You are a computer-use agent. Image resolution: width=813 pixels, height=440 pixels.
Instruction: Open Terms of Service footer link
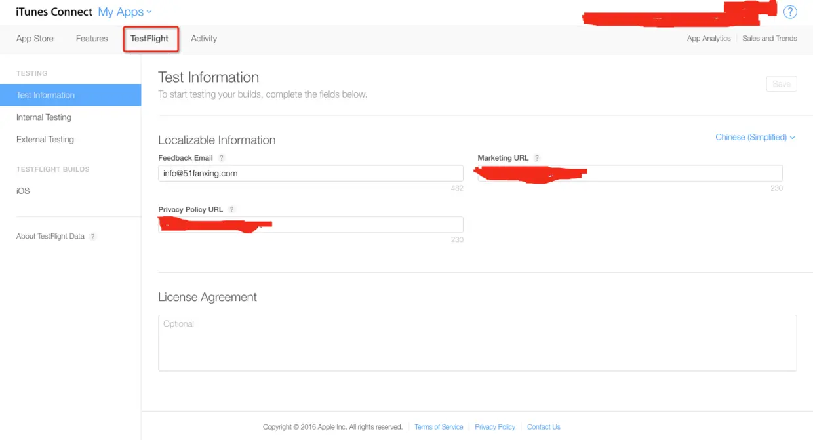click(439, 427)
